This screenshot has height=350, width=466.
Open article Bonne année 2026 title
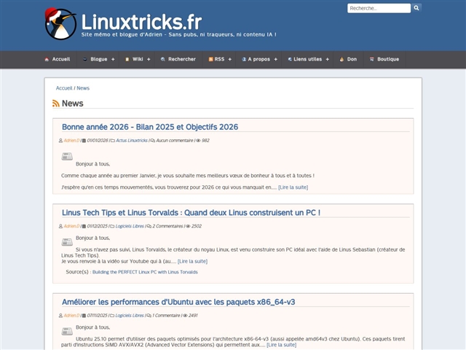tap(150, 127)
